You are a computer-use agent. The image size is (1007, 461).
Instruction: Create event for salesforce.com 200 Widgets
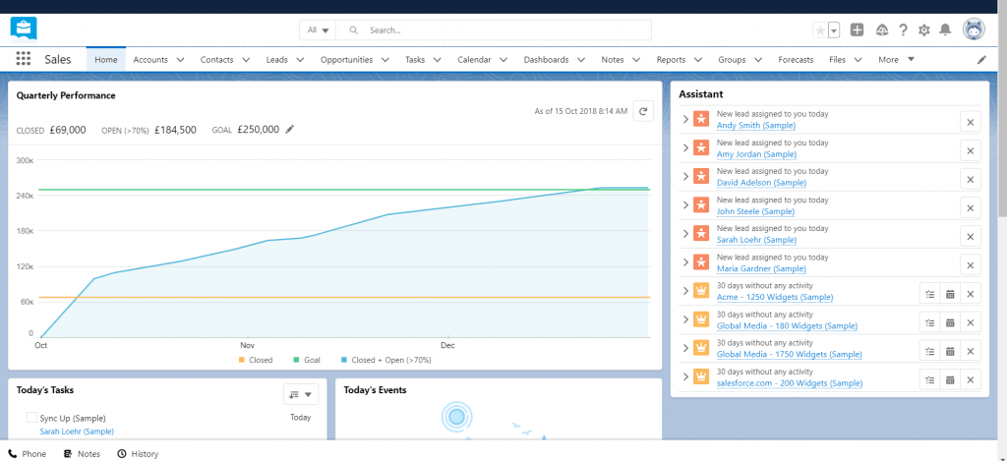pos(951,379)
